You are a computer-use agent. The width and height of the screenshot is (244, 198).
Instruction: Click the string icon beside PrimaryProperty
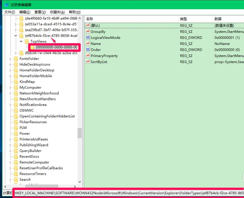click(88, 56)
